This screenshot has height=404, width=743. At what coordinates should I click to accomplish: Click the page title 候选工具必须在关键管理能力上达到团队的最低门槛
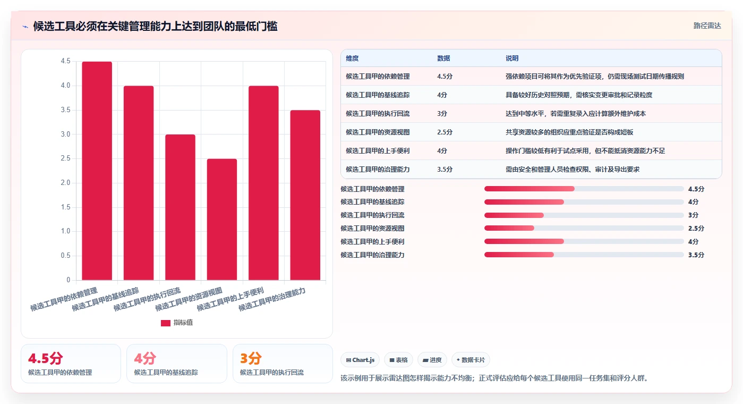[155, 26]
